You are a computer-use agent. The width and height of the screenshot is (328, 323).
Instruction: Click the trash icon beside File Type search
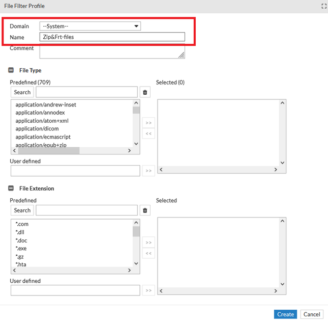[x=145, y=92]
